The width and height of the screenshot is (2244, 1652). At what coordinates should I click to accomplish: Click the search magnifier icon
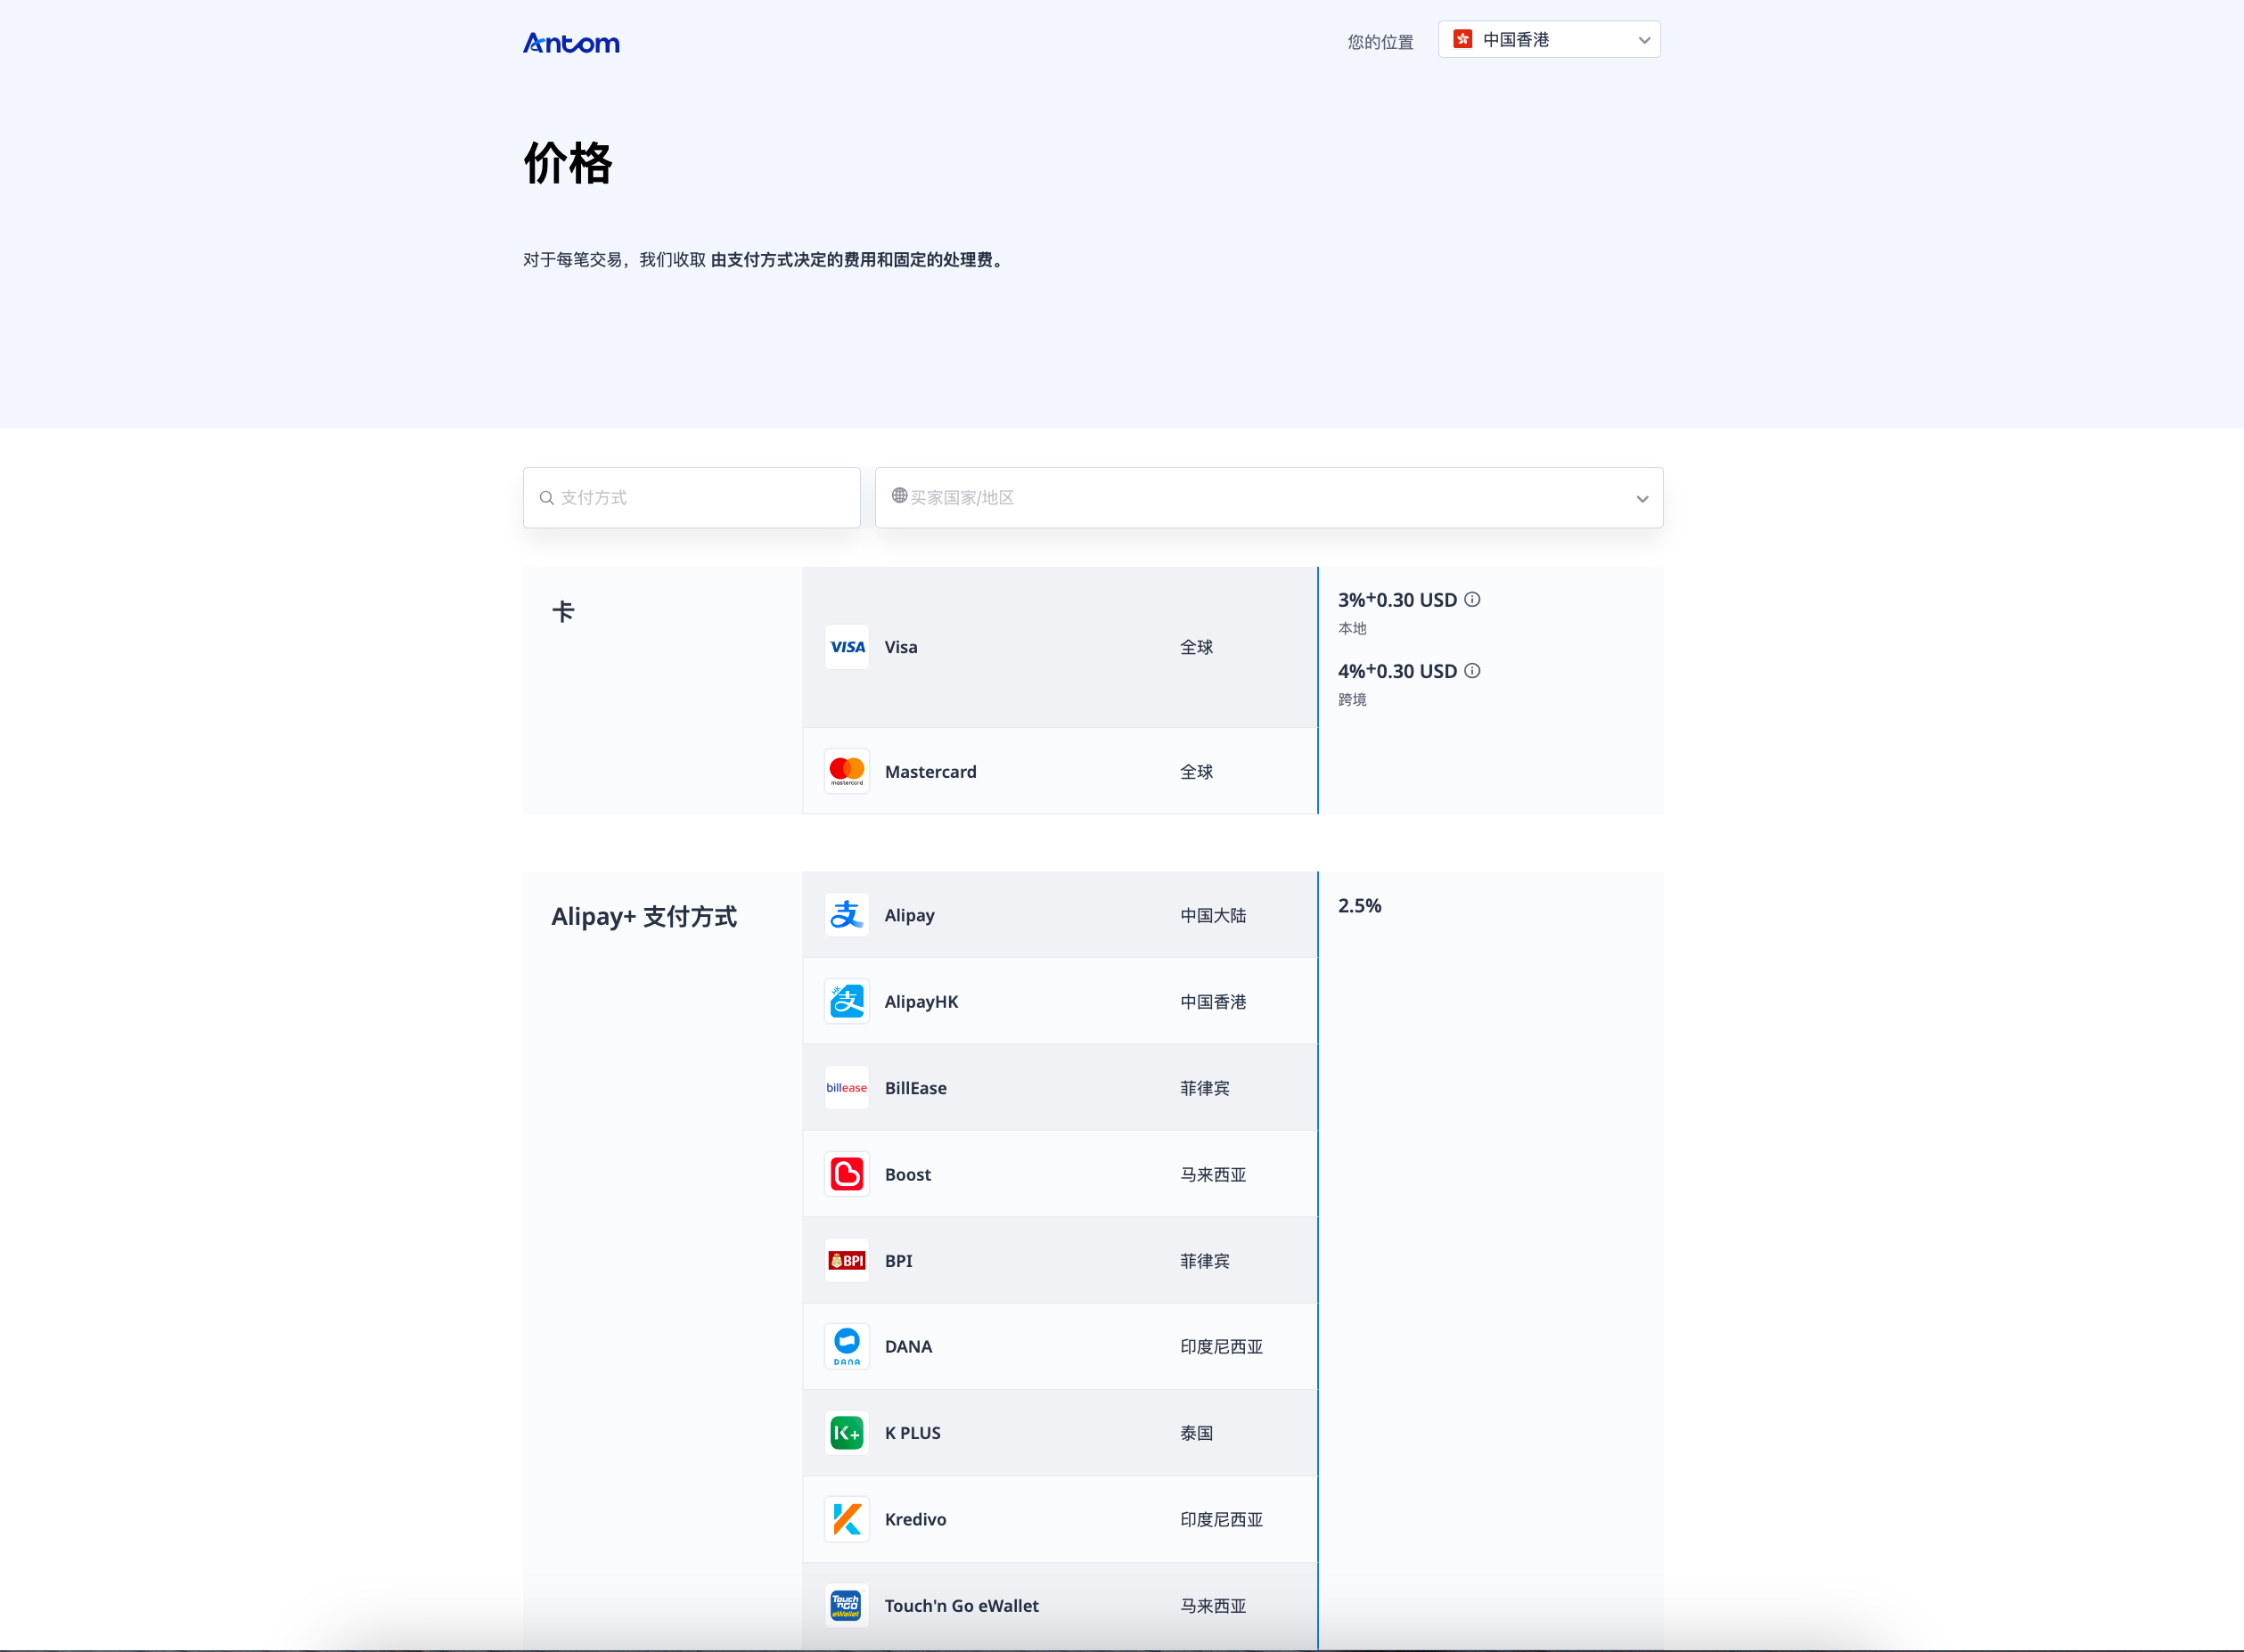pyautogui.click(x=547, y=498)
